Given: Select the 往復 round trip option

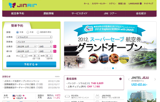Looking at the screenshot, I should pos(17,32).
